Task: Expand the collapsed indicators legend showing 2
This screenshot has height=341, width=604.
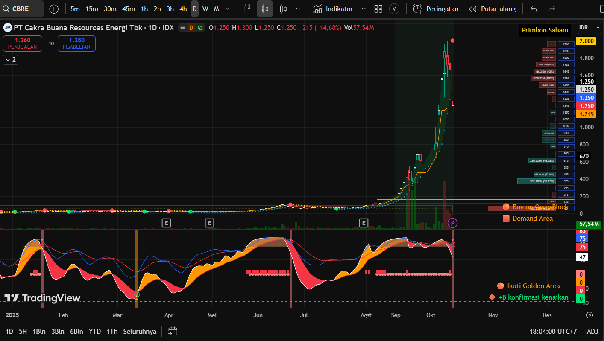Action: pyautogui.click(x=10, y=60)
